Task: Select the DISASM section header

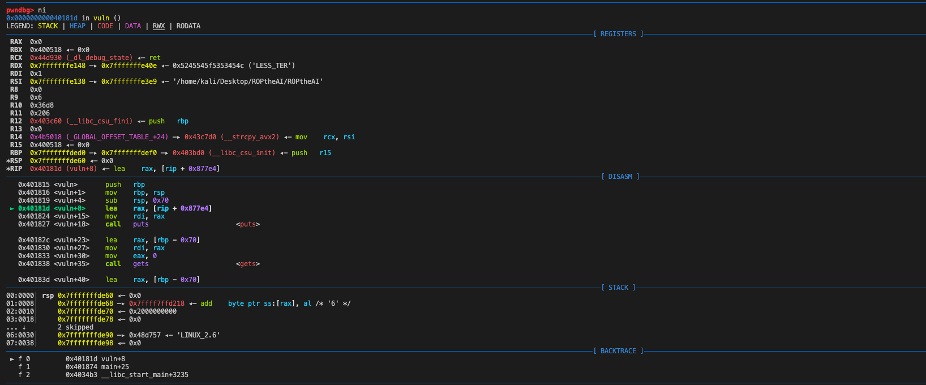Action: click(x=620, y=177)
